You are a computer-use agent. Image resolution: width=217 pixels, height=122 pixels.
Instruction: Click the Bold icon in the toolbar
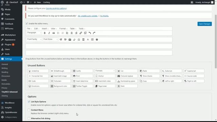point(44,33)
